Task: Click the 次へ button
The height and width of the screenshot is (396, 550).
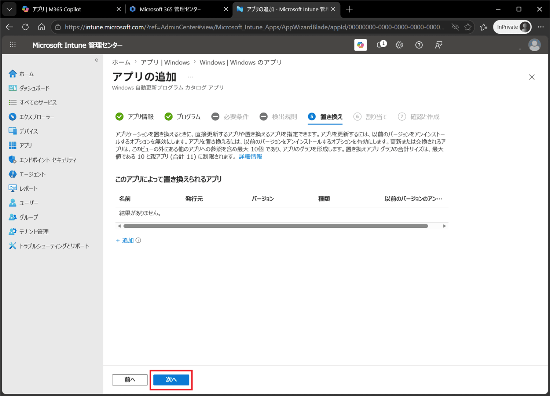Action: [171, 379]
